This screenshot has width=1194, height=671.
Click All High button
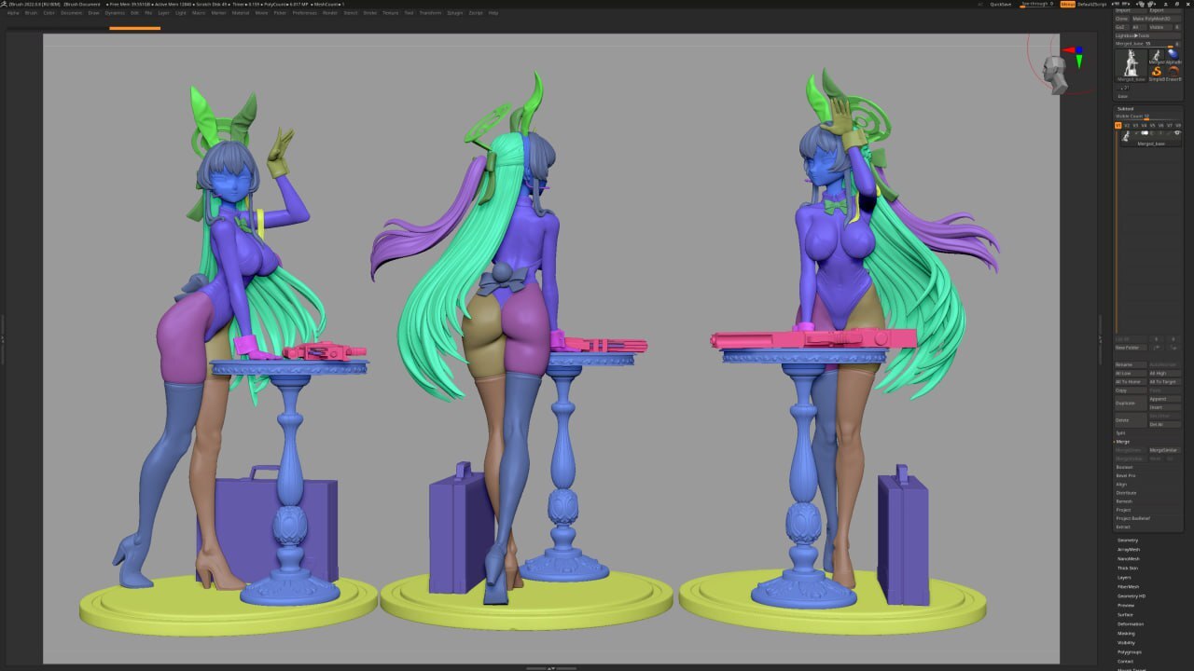pos(1165,373)
